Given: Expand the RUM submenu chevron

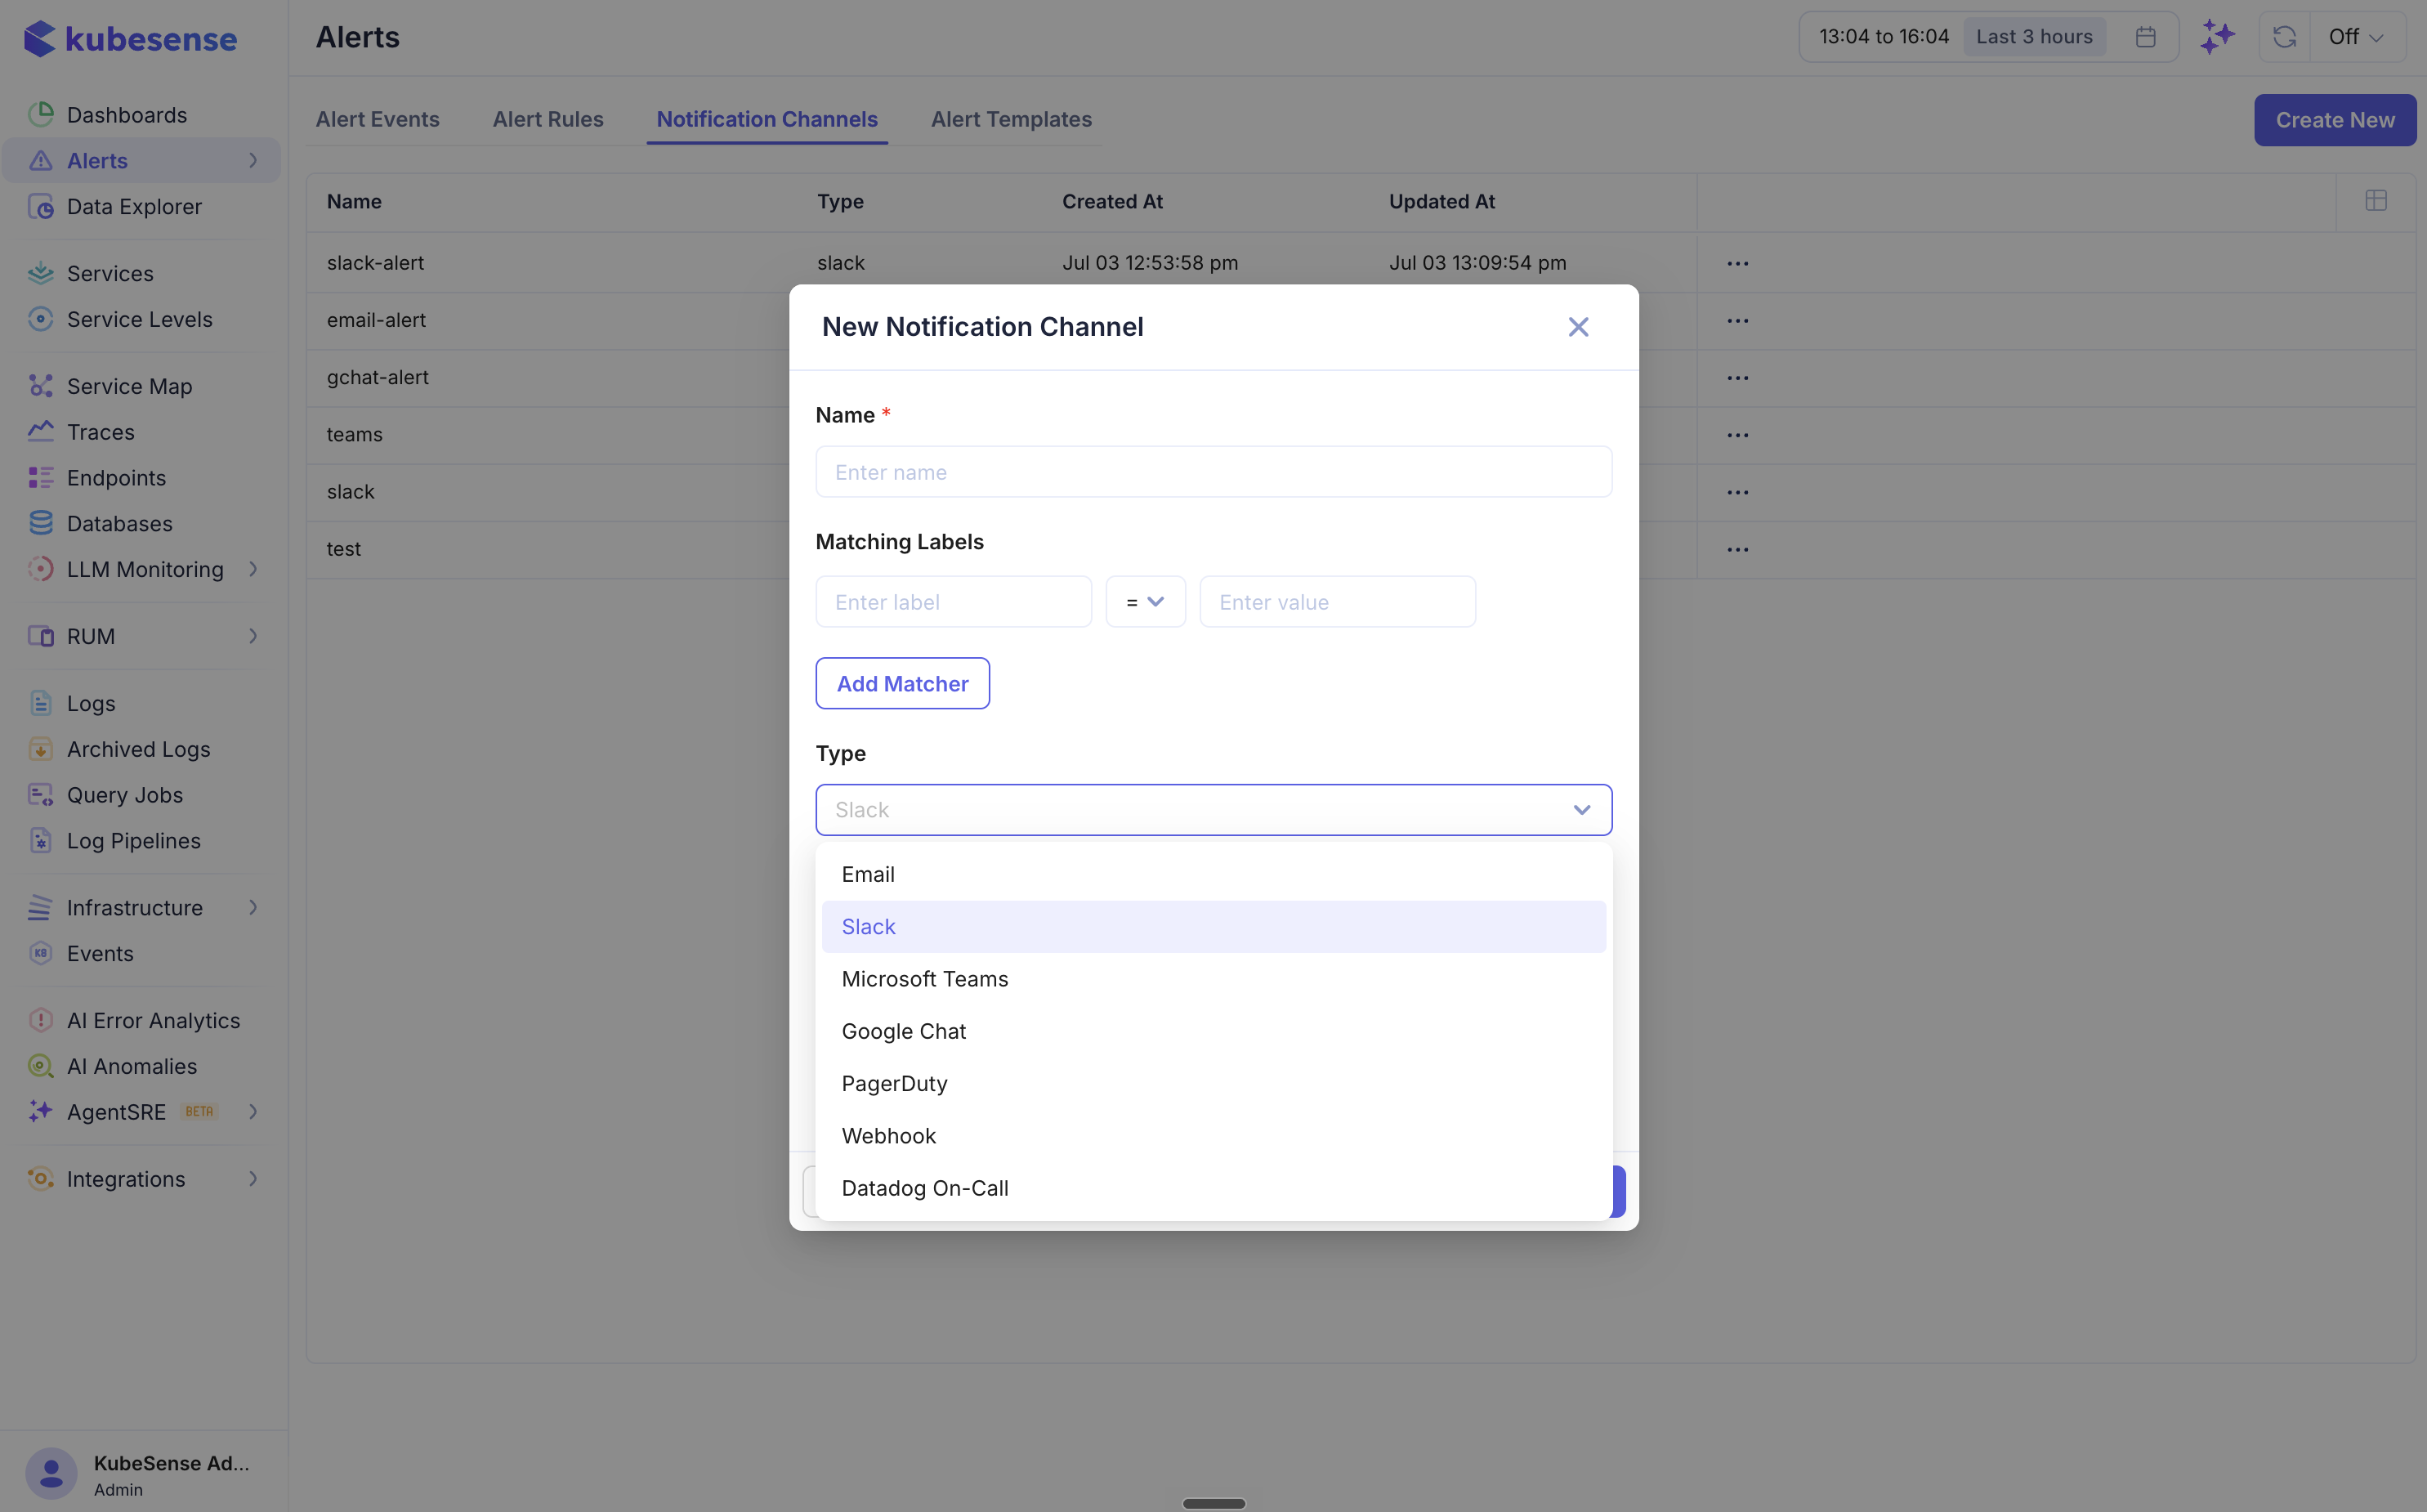Looking at the screenshot, I should pyautogui.click(x=253, y=636).
